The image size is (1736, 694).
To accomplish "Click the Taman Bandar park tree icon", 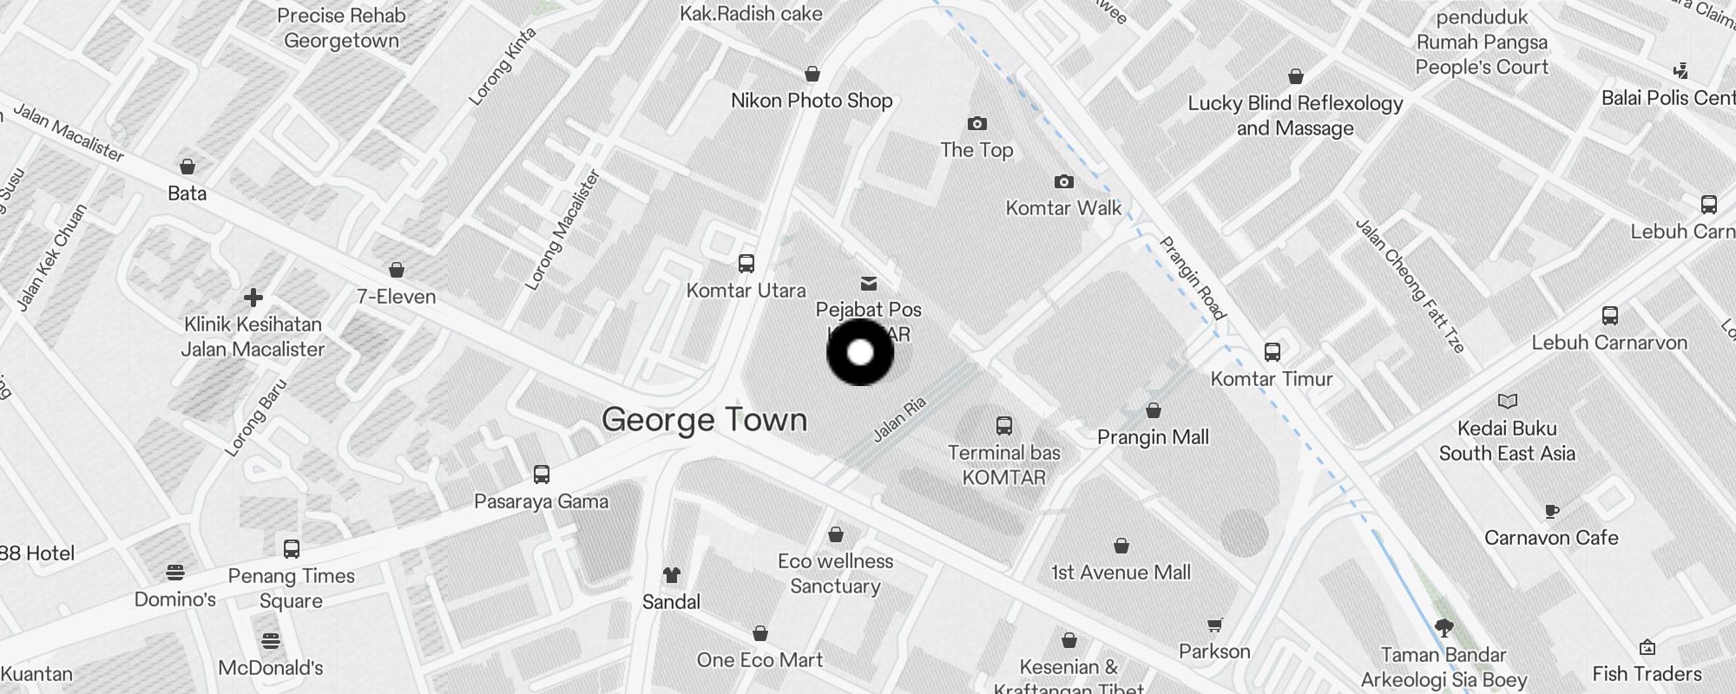I will 1444,628.
